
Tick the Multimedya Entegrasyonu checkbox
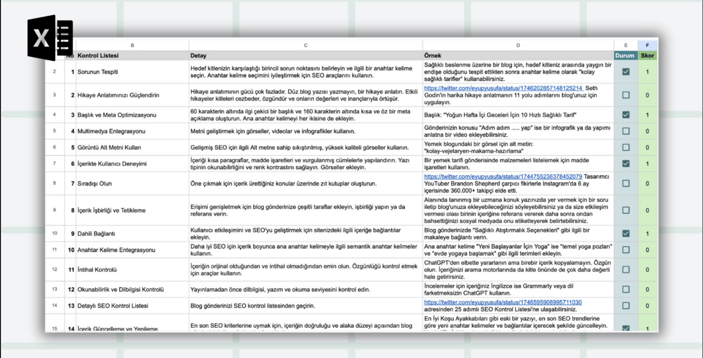pyautogui.click(x=626, y=131)
